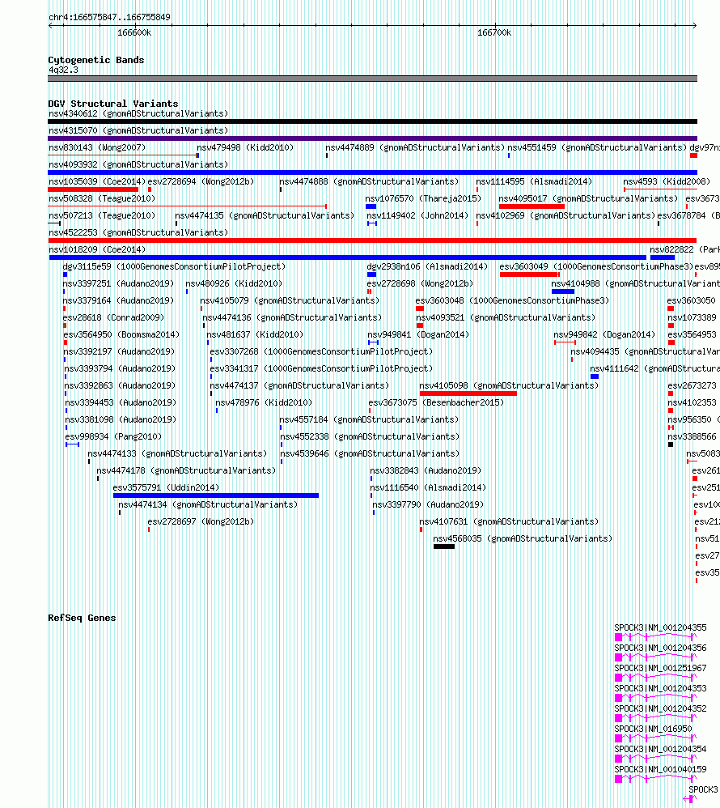Click nsv1076570 (Thareja2015) label

423,198
